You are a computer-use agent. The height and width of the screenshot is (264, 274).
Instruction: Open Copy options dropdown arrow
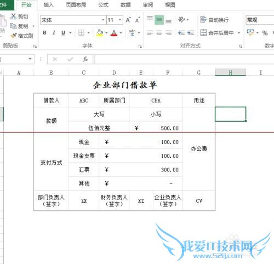pyautogui.click(x=33, y=26)
